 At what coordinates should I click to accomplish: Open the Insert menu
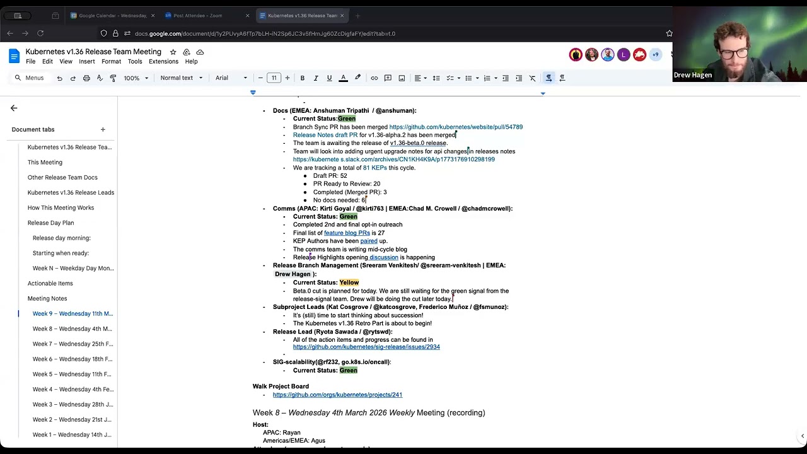click(x=87, y=62)
